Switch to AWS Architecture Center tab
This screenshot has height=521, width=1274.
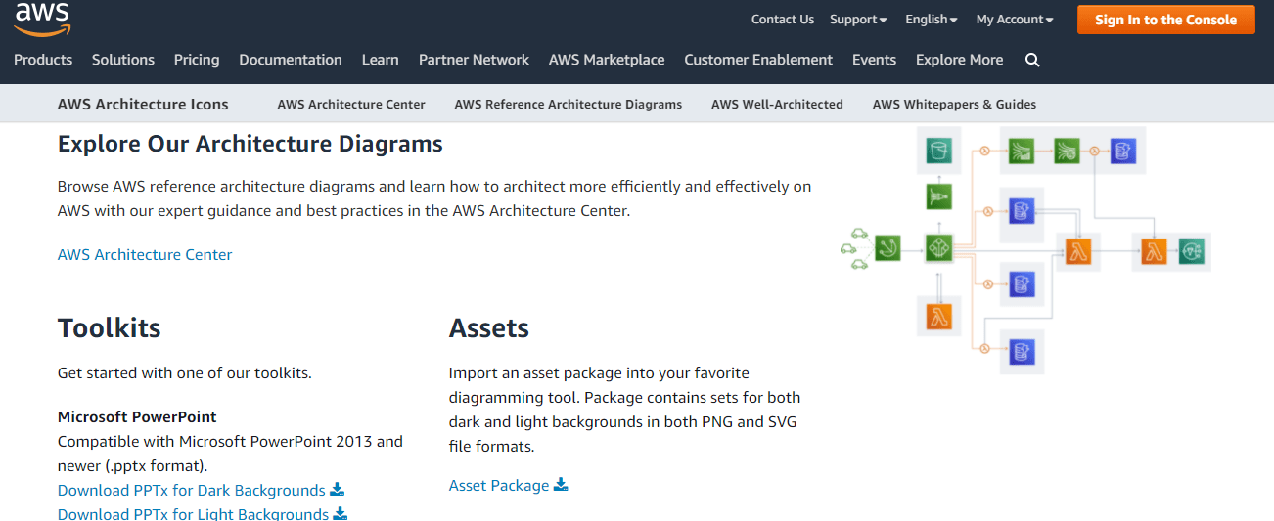click(x=351, y=104)
